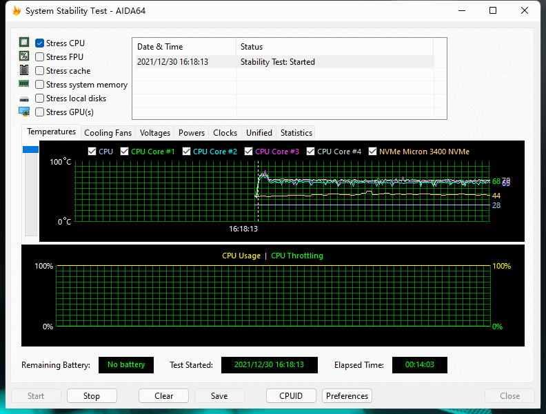Screen dimensions: 546x414
Task: Click the monitor icon beside Stress GPU(s)
Action: pyautogui.click(x=24, y=112)
